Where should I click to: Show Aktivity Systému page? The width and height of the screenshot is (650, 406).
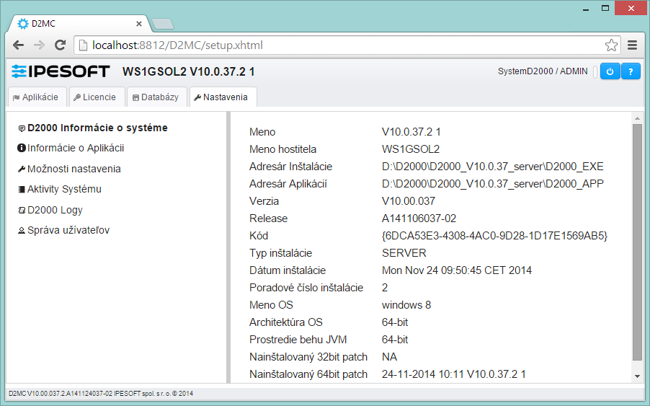(x=63, y=190)
